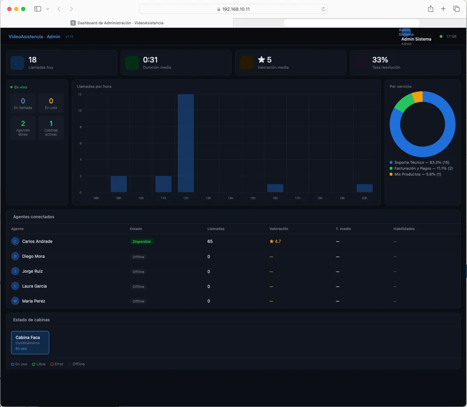Click the 20h bar in hourly chart
The width and height of the screenshot is (467, 407).
tap(365, 188)
